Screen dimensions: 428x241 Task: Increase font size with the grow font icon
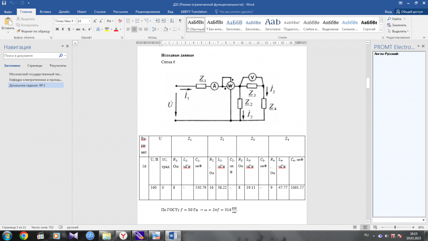pyautogui.click(x=96, y=21)
